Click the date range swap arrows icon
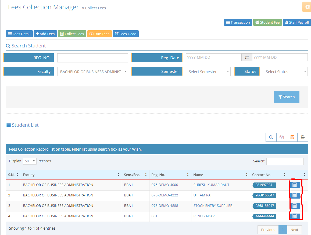This screenshot has height=235, width=311. coord(246,58)
